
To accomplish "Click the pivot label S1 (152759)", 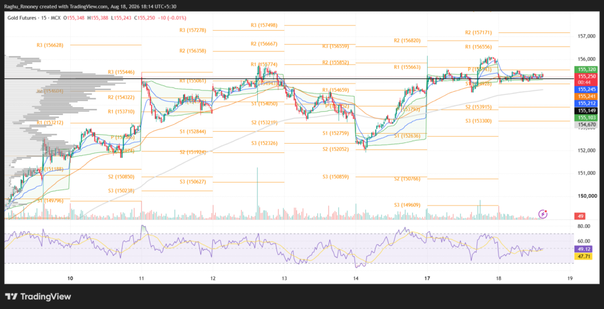I will point(336,134).
